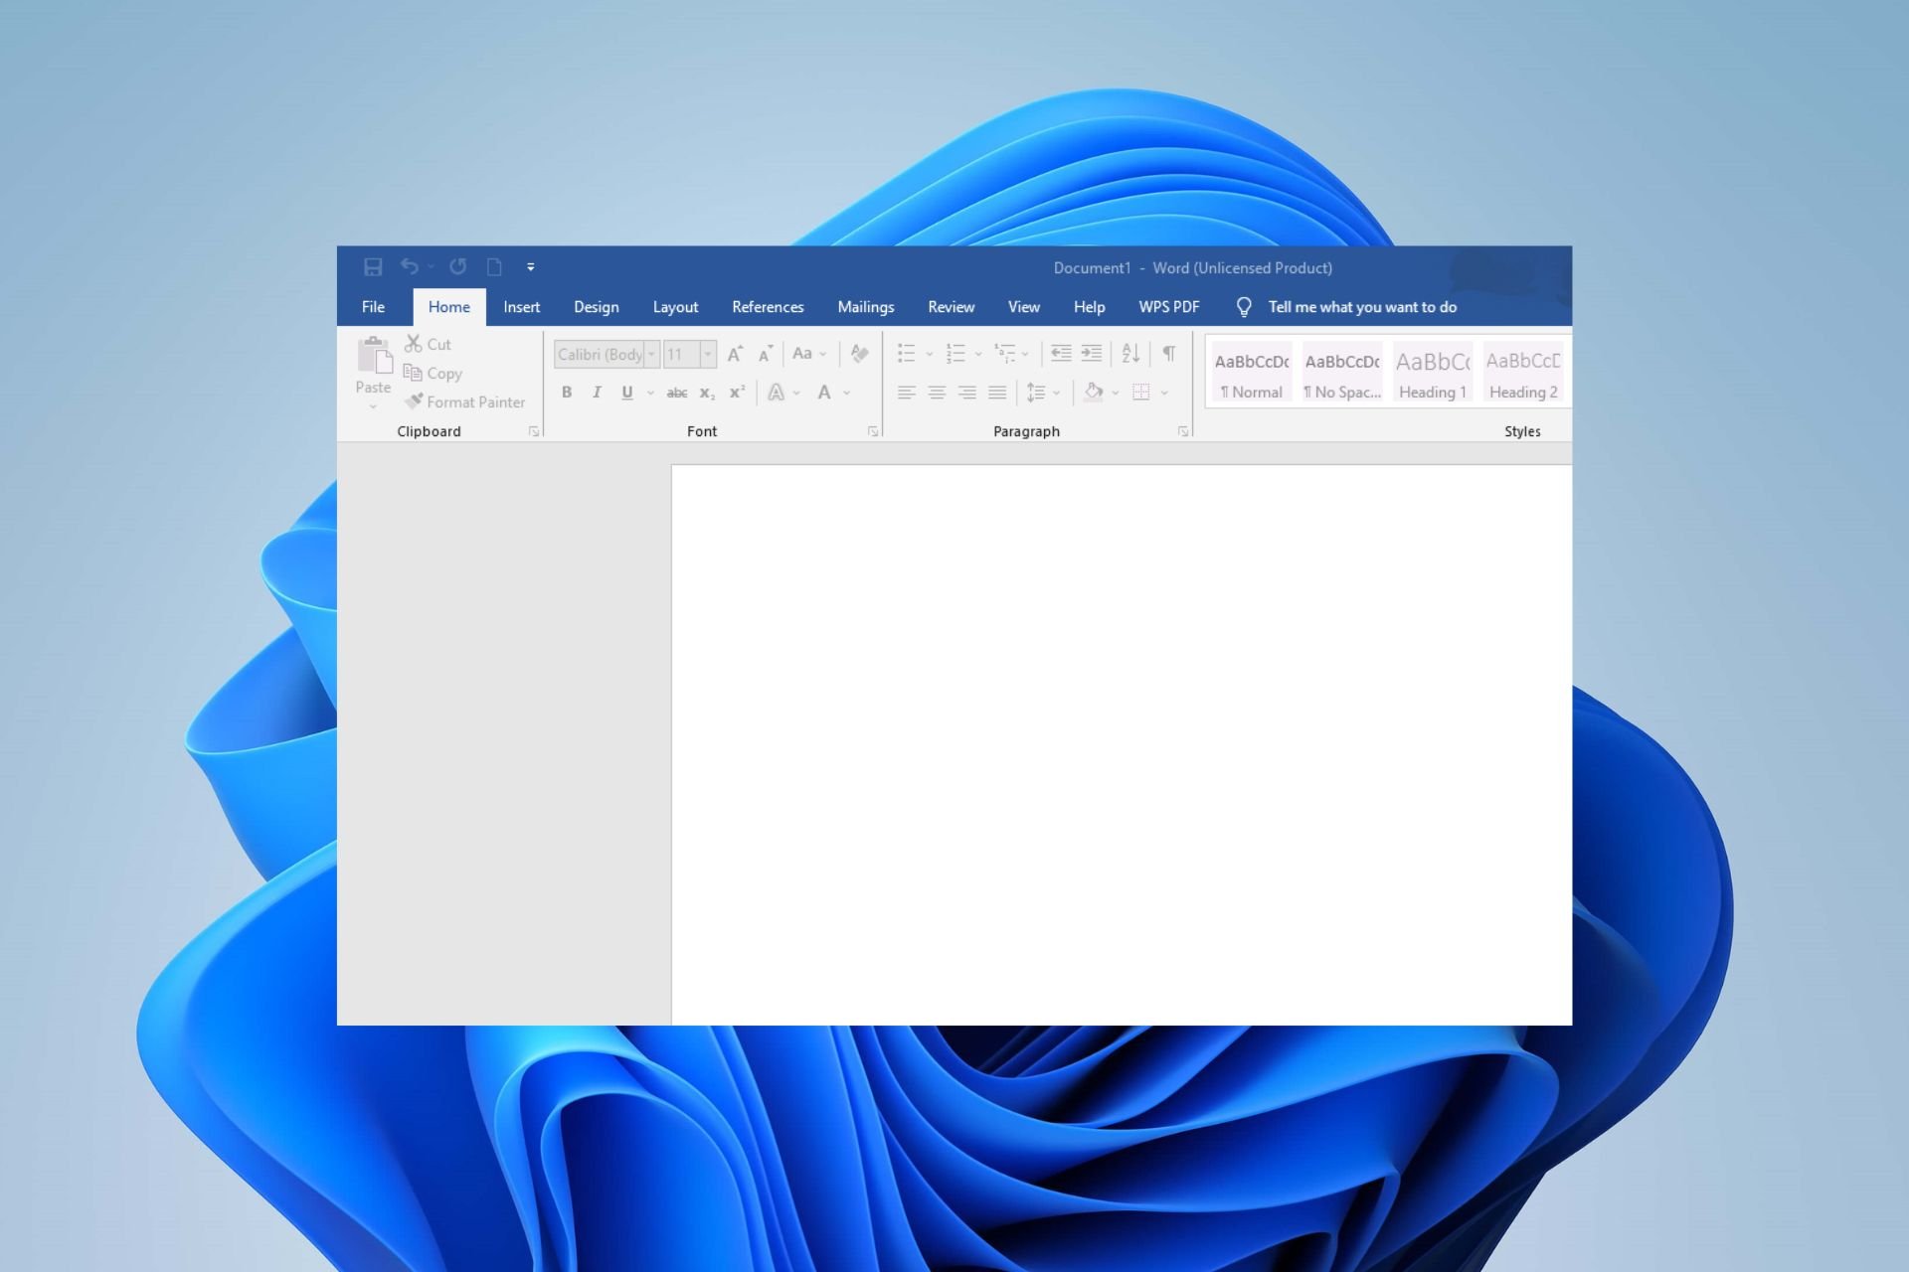Click the Undo button in Quick Access Toolbar
Image resolution: width=1909 pixels, height=1272 pixels.
(409, 267)
